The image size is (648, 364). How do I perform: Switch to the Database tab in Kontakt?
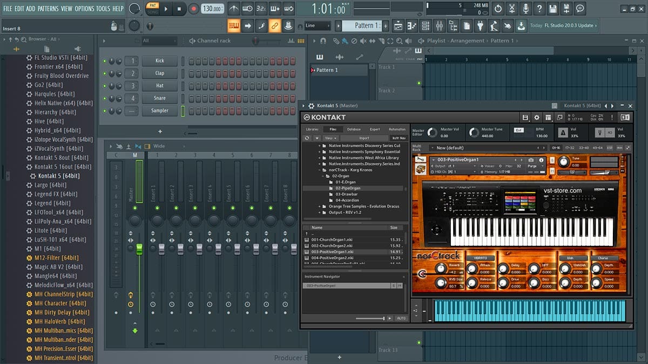pos(354,129)
